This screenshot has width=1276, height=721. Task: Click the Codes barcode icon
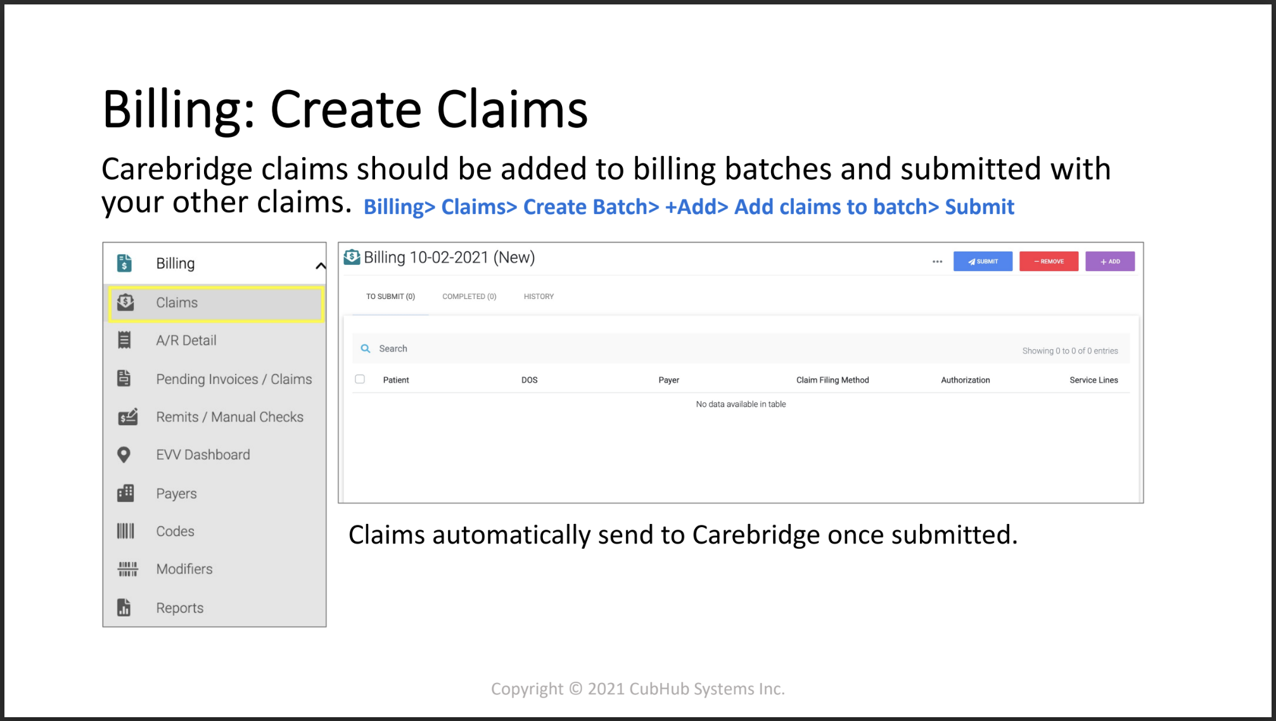125,531
